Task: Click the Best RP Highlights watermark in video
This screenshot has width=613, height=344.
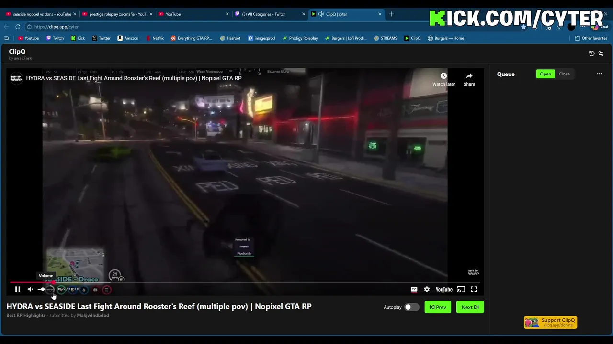Action: [x=473, y=272]
